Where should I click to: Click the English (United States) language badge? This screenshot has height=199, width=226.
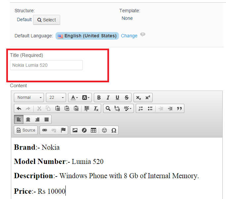coord(87,36)
